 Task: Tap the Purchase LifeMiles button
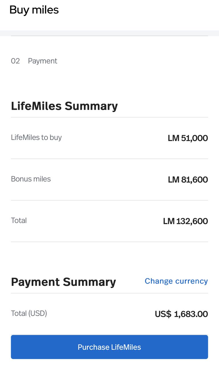pos(109,347)
